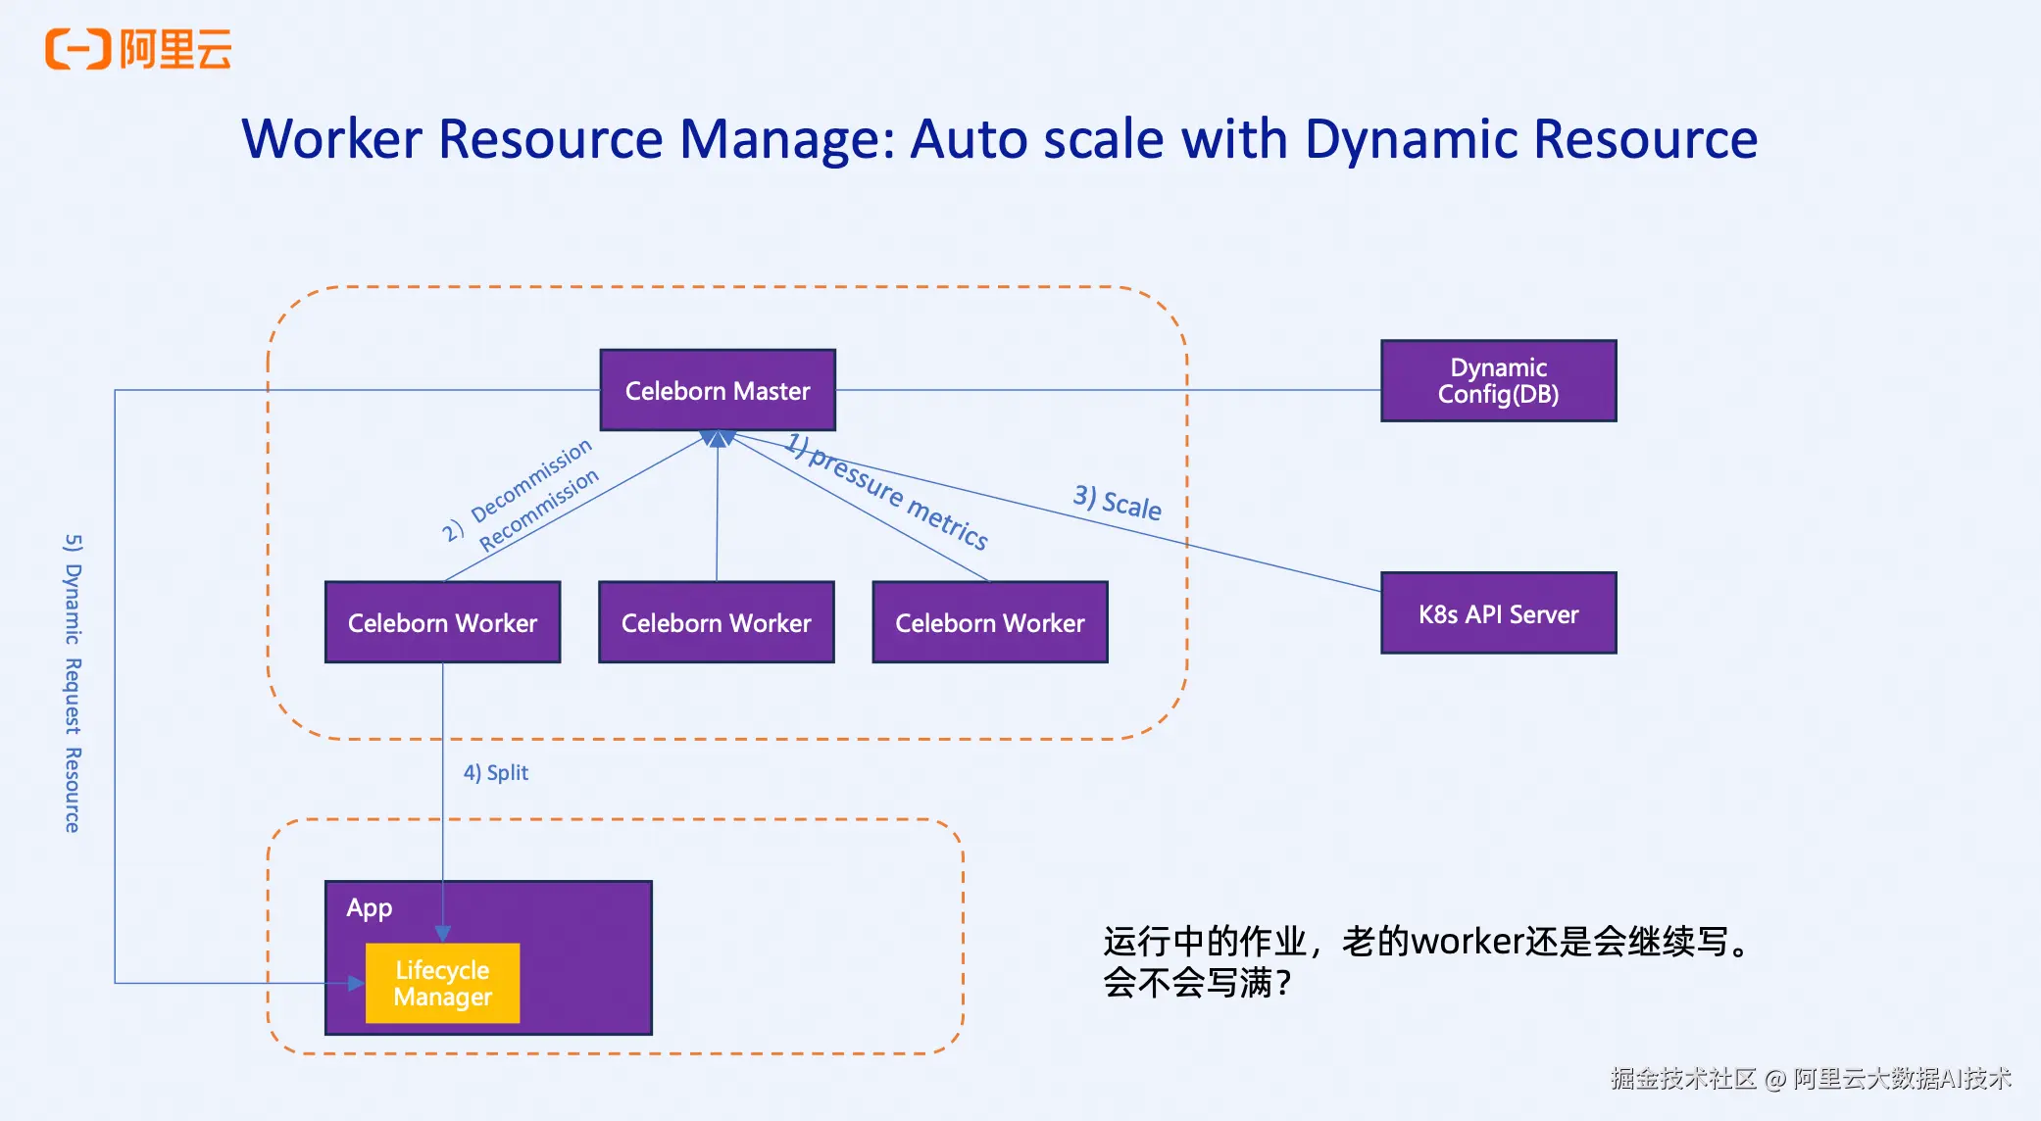Click the arrowhead below Celeborn Master

point(718,438)
